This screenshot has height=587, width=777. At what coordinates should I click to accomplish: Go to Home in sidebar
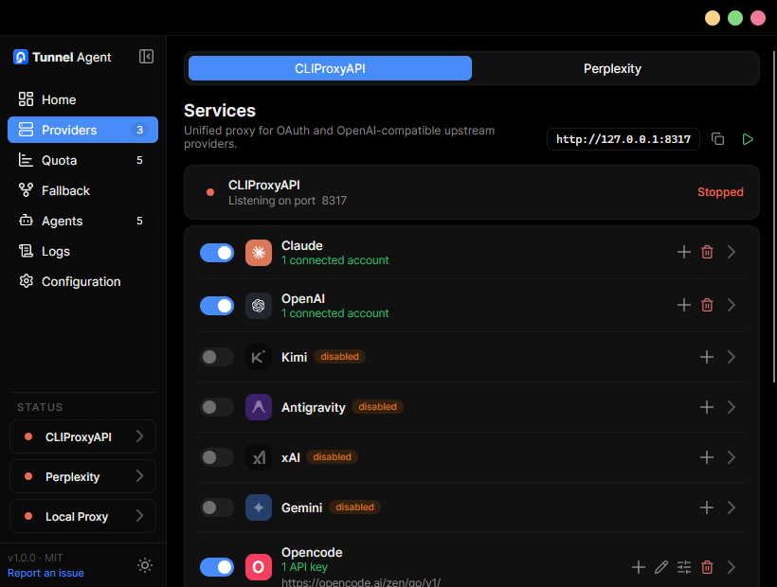point(82,99)
